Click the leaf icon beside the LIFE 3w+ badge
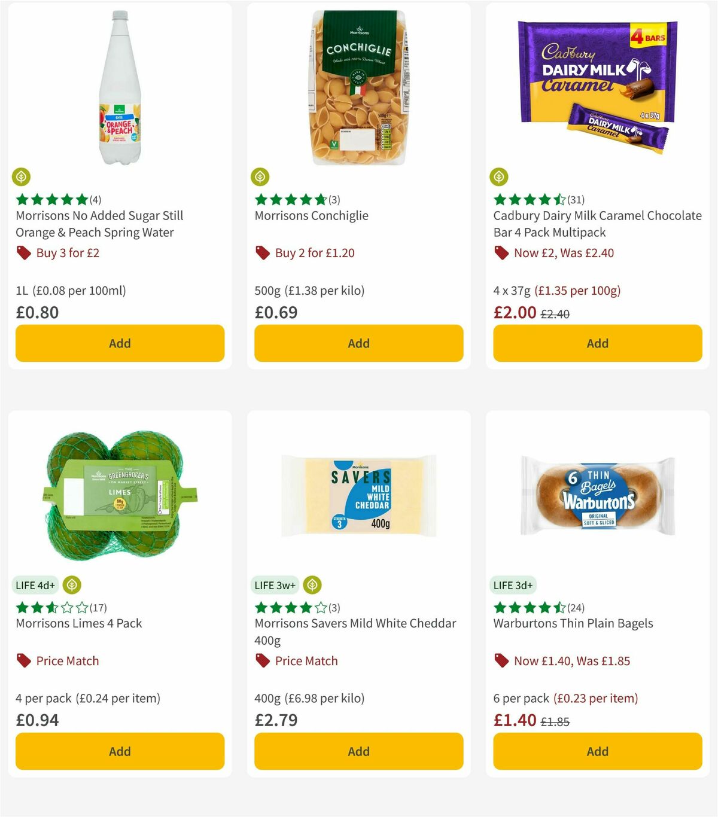Screen dimensions: 718x817 click(x=312, y=585)
